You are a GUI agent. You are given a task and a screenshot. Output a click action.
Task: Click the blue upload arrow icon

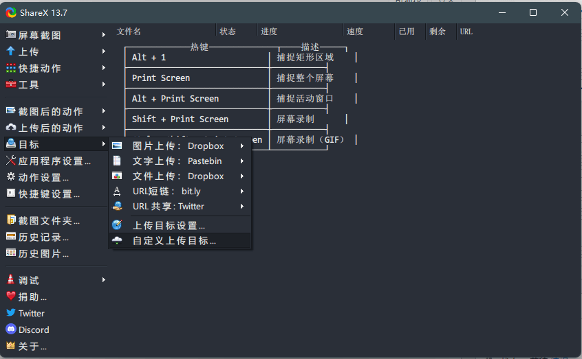11,51
